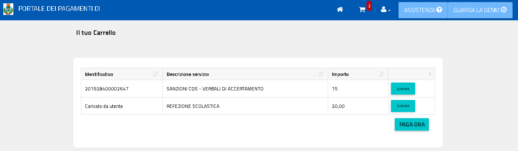Viewport: 518px width, 151px height.
Task: Click PORTALE DEI PAGAMENTI DI title
Action: 59,9
